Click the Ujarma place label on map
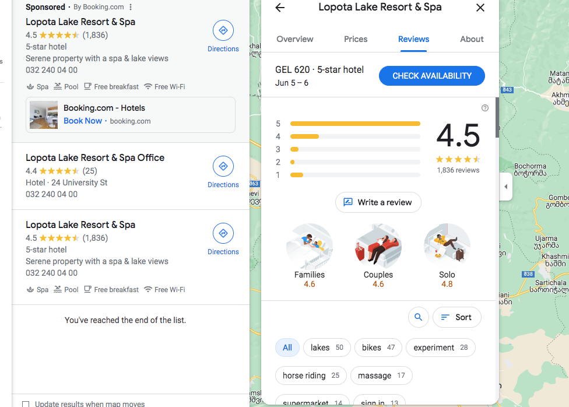 coord(546,242)
